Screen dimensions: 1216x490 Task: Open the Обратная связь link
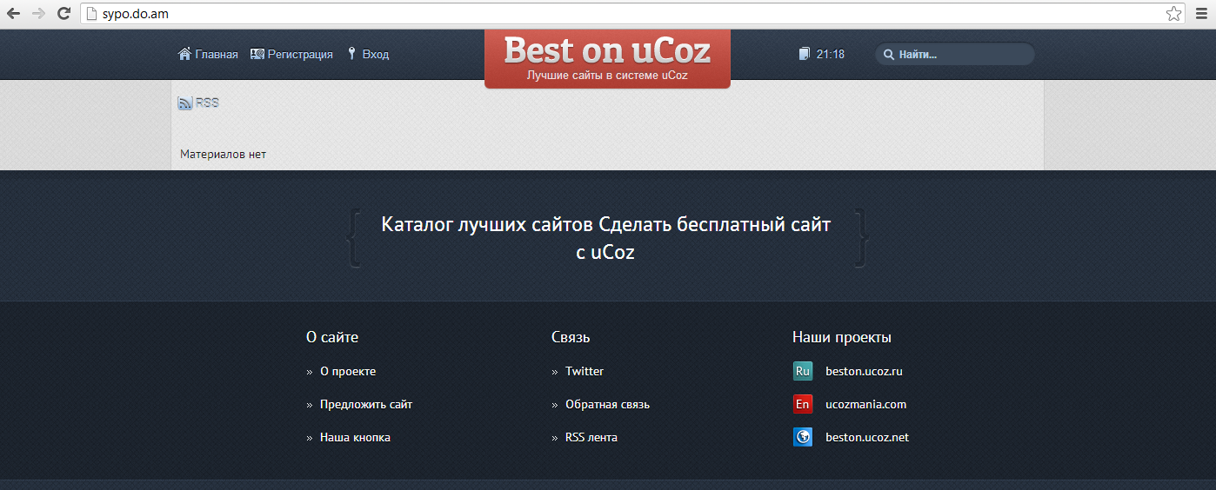607,404
